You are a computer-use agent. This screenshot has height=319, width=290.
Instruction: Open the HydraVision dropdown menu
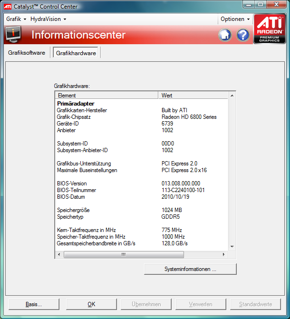point(48,19)
